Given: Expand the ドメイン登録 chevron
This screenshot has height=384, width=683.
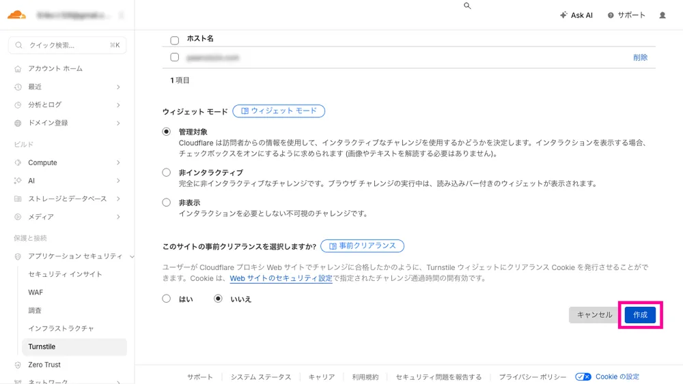Looking at the screenshot, I should pyautogui.click(x=118, y=123).
